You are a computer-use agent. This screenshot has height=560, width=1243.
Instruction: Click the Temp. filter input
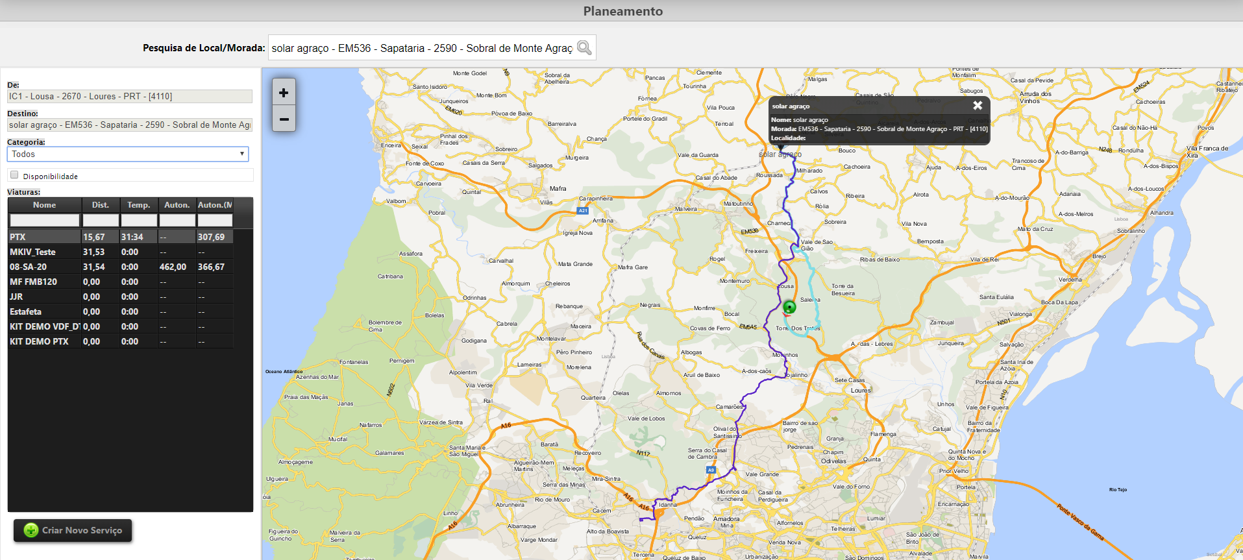coord(138,221)
